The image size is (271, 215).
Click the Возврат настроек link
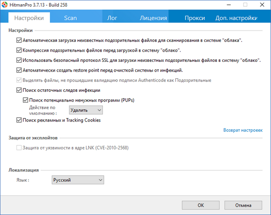pos(243,130)
